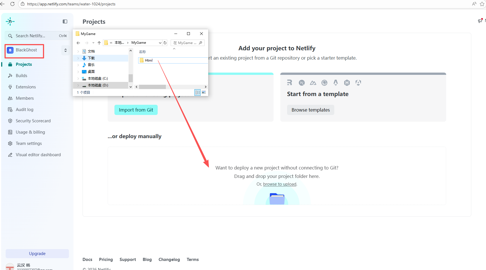The height and width of the screenshot is (270, 486).
Task: Click Terms footer link
Action: point(193,260)
